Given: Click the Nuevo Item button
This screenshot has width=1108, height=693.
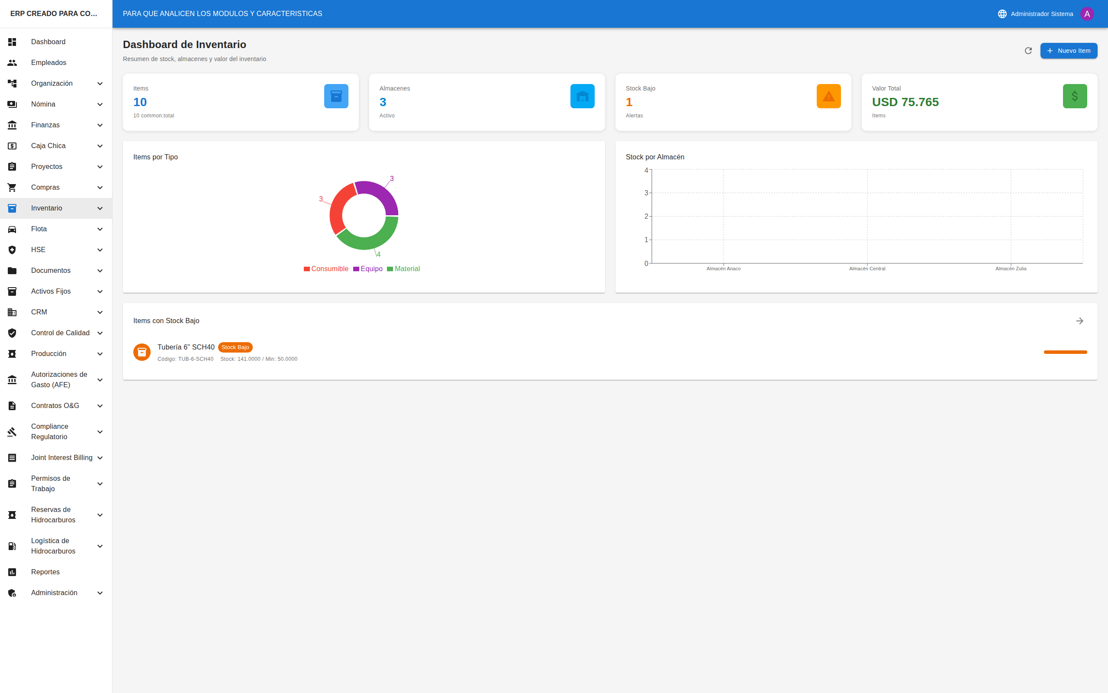Looking at the screenshot, I should click(1069, 50).
